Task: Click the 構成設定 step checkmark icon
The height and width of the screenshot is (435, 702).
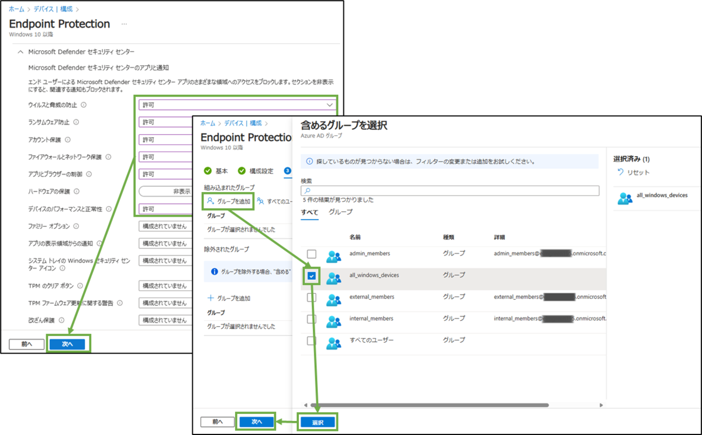Action: (x=242, y=171)
